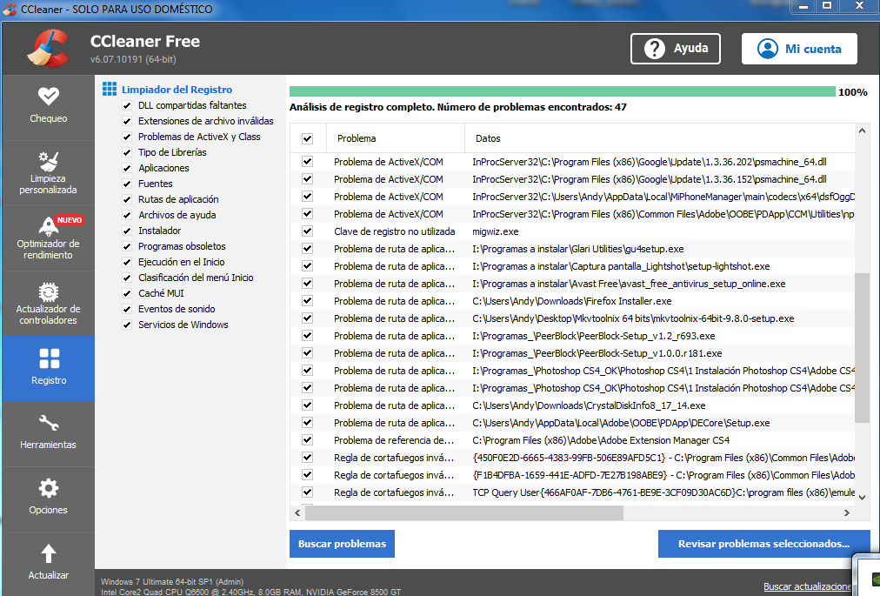Screen dimensions: 880x596
Task: Open Limpieza personalizada broom icon
Action: coord(49,161)
